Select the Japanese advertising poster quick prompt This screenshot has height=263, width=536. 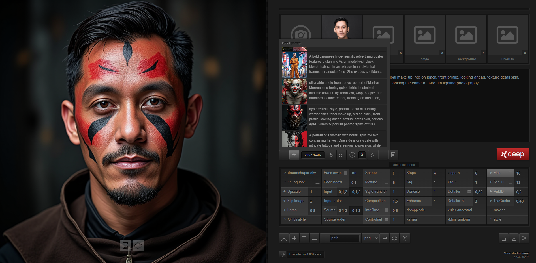(334, 65)
